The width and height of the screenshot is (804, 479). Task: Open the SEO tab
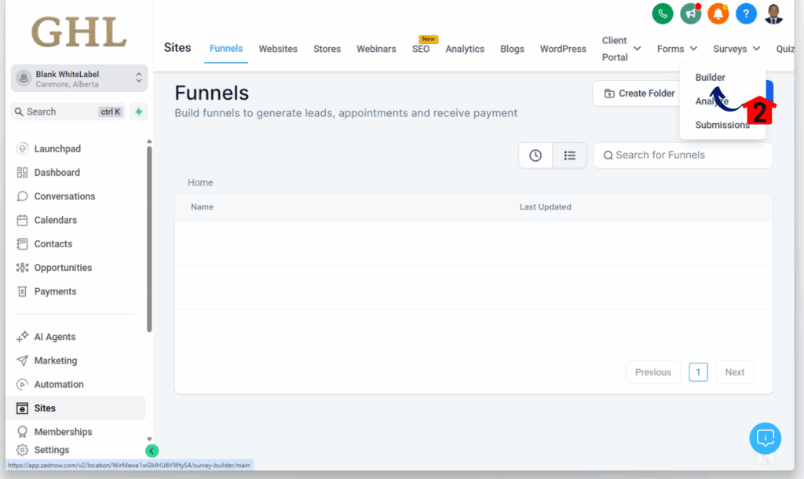pos(421,49)
